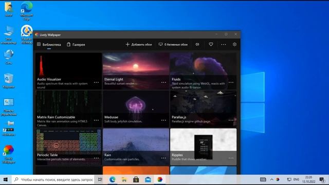
Task: Select the Ripples wallpaper
Action: [x=204, y=147]
